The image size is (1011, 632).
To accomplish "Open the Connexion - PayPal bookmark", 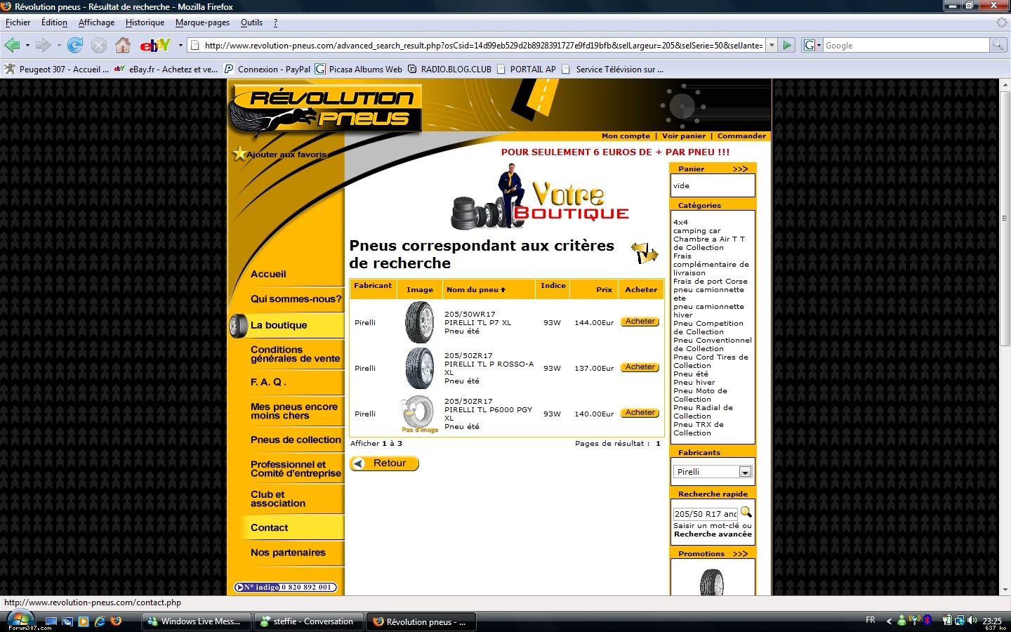I will point(267,69).
